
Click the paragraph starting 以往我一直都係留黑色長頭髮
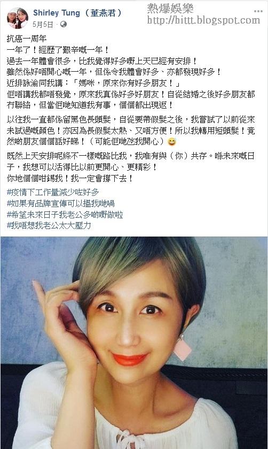[131, 131]
